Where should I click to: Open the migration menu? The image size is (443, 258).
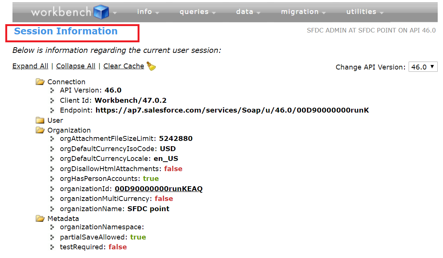[x=303, y=12]
